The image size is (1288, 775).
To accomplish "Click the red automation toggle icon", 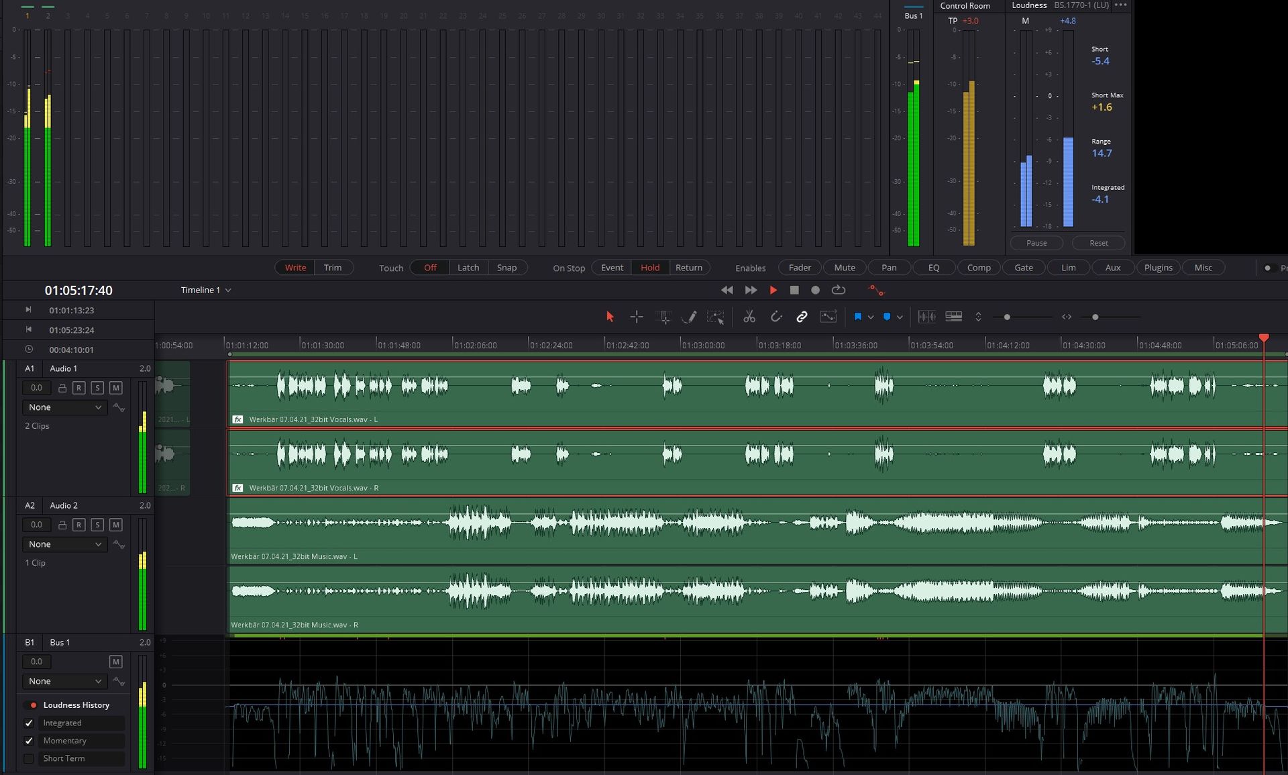I will (x=876, y=290).
